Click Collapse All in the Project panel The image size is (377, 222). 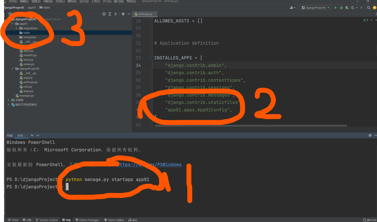pos(116,14)
